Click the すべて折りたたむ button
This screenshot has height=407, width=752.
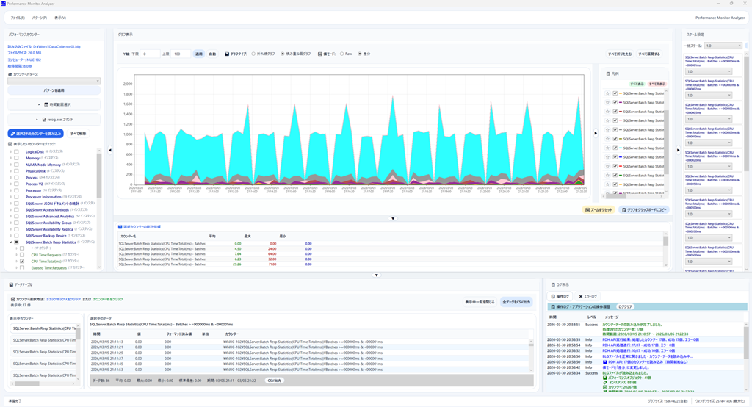pyautogui.click(x=619, y=54)
